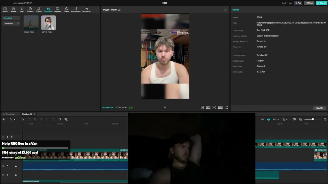Open first audio track more options
Image resolution: width=328 pixels, height=184 pixels.
[20, 166]
